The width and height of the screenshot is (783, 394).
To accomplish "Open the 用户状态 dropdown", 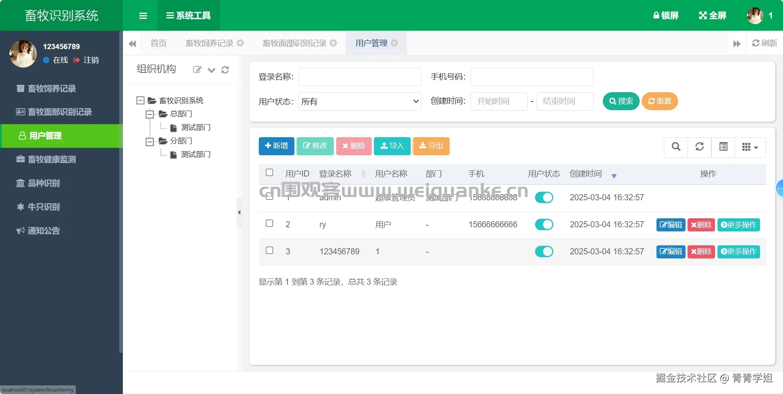I will [x=360, y=102].
